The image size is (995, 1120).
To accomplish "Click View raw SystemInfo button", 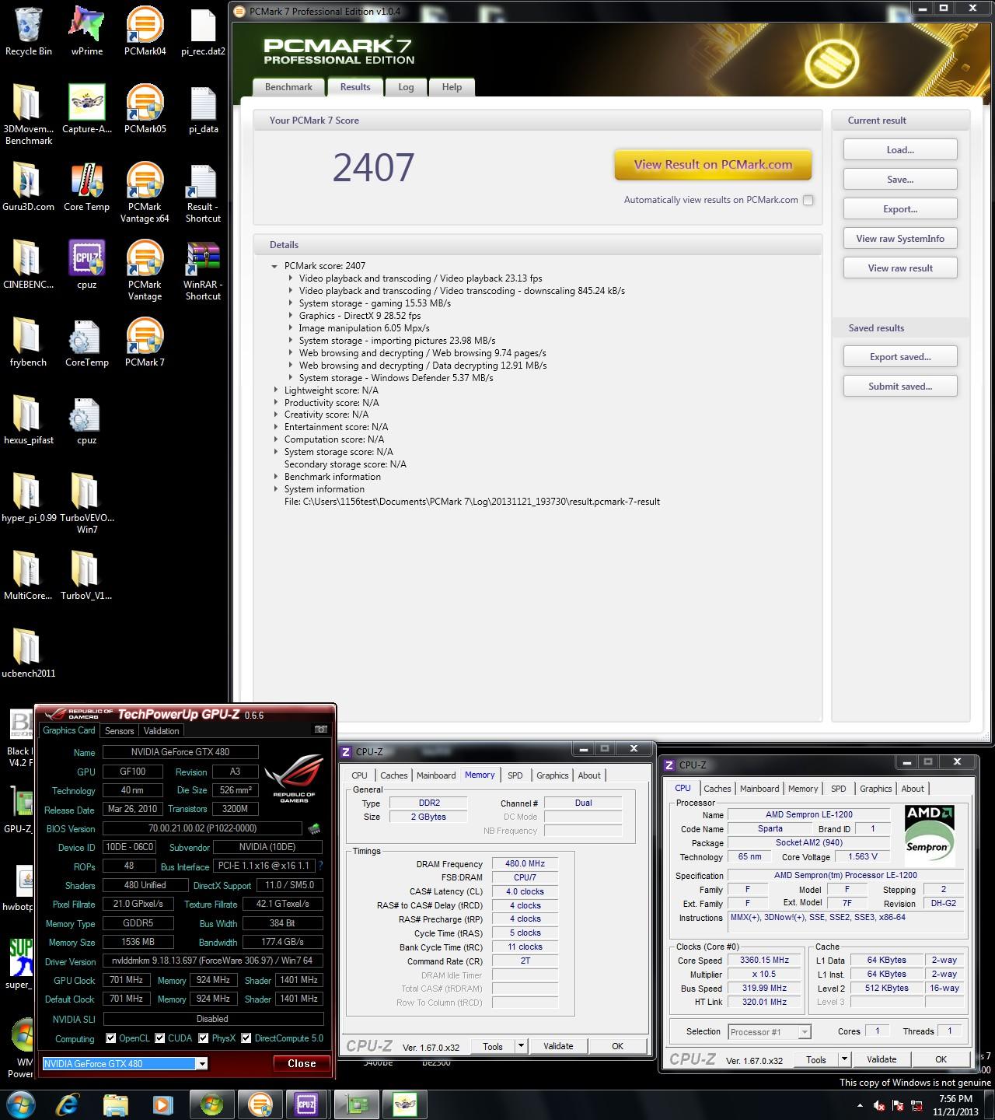I will 900,239.
